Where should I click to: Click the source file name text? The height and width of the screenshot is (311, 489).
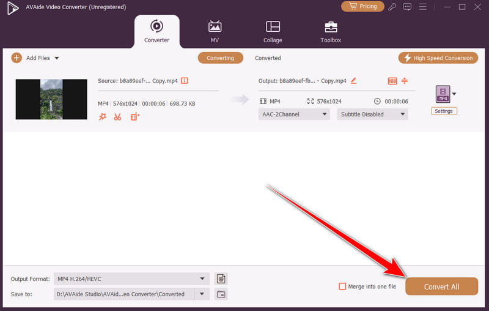point(138,81)
